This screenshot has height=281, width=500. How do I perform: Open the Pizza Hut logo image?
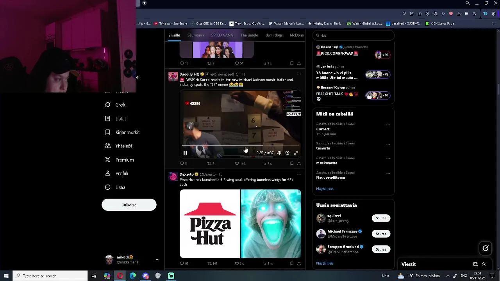[210, 224]
